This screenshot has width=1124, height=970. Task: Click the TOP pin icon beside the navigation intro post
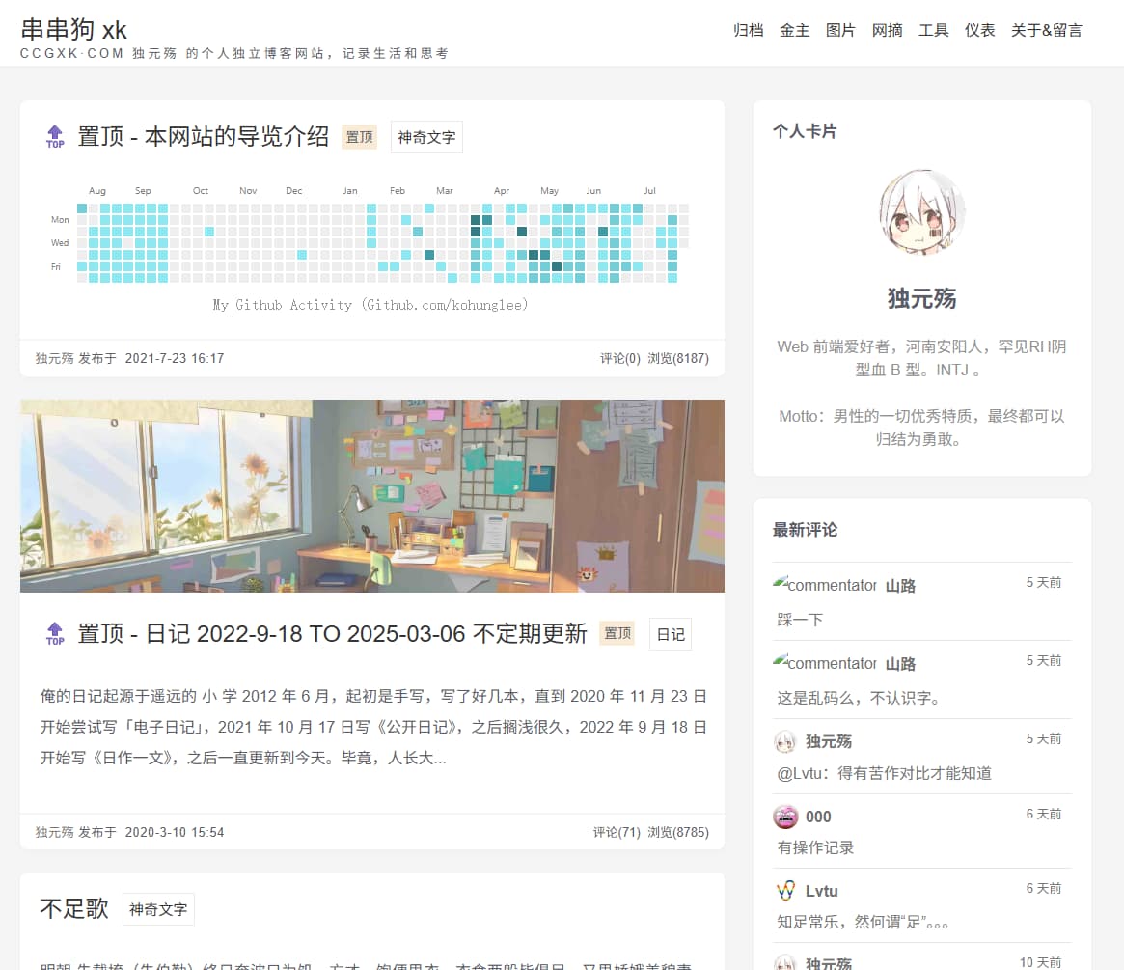pyautogui.click(x=55, y=136)
